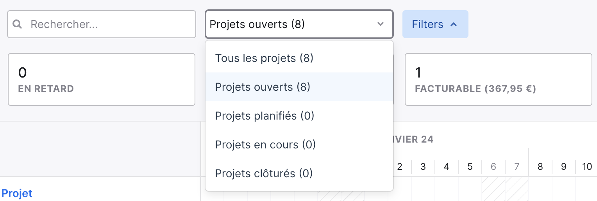597x201 pixels.
Task: Open the Facturable (367,95 €) card
Action: tap(499, 79)
